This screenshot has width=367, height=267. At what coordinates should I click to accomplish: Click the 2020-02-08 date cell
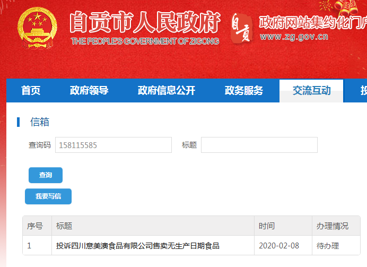point(279,246)
